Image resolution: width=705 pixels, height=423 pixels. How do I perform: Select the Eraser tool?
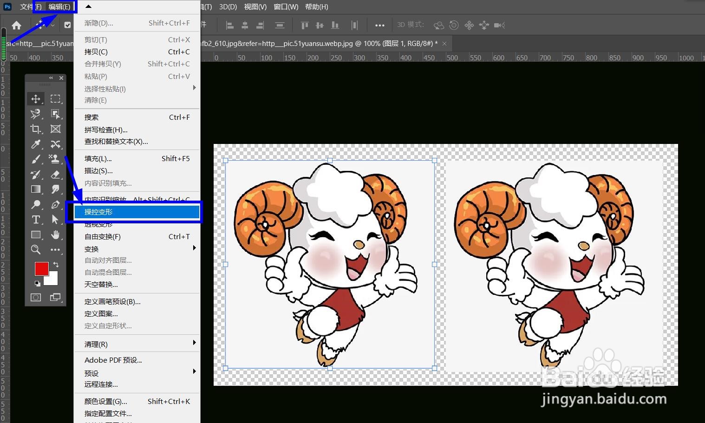pyautogui.click(x=56, y=175)
